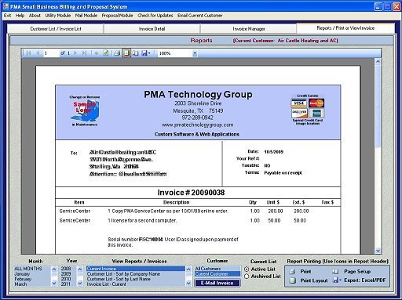Click the current page number field
The width and height of the screenshot is (402, 300).
[51, 53]
